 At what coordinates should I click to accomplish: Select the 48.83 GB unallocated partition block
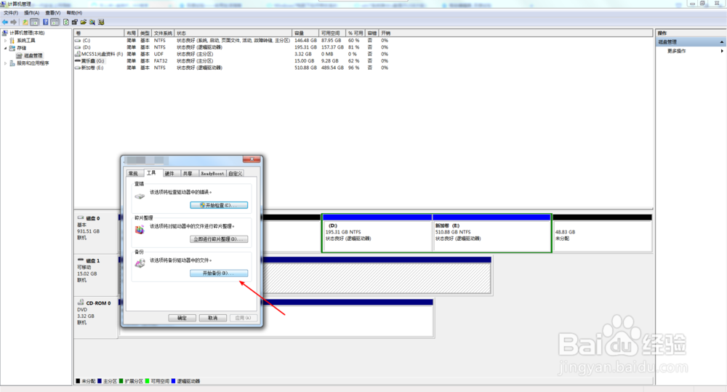pyautogui.click(x=602, y=233)
